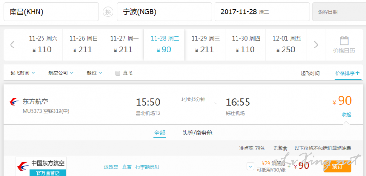The image size is (366, 176).
Task: Click the 1小时5分钟 duration label
Action: coord(193,99)
